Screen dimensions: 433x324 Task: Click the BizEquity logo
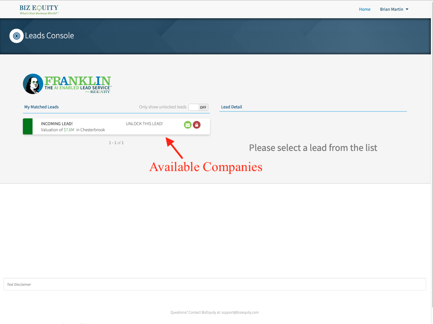(39, 9)
